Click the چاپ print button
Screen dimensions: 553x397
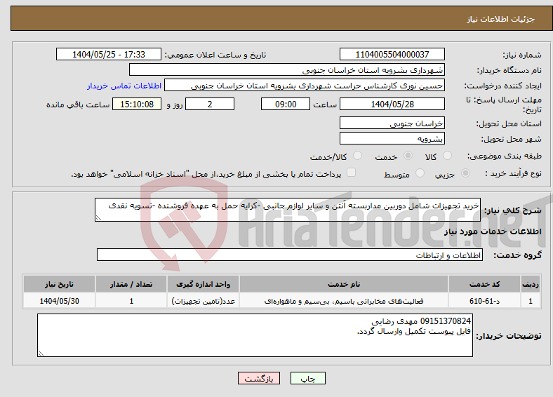[x=308, y=378]
